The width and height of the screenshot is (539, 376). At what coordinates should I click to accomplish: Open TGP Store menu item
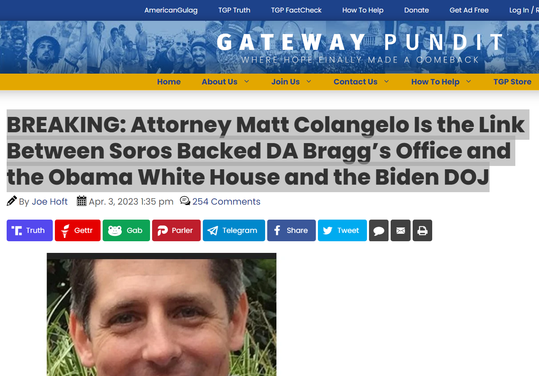click(512, 82)
